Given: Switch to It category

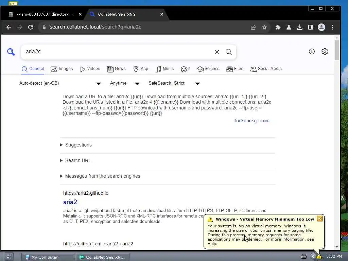Looking at the screenshot, I should coord(186,69).
